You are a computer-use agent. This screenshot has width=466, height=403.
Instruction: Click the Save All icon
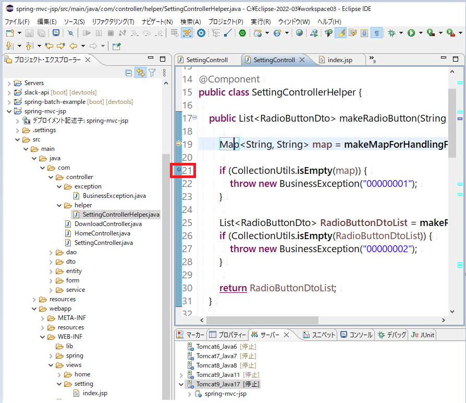click(x=42, y=33)
